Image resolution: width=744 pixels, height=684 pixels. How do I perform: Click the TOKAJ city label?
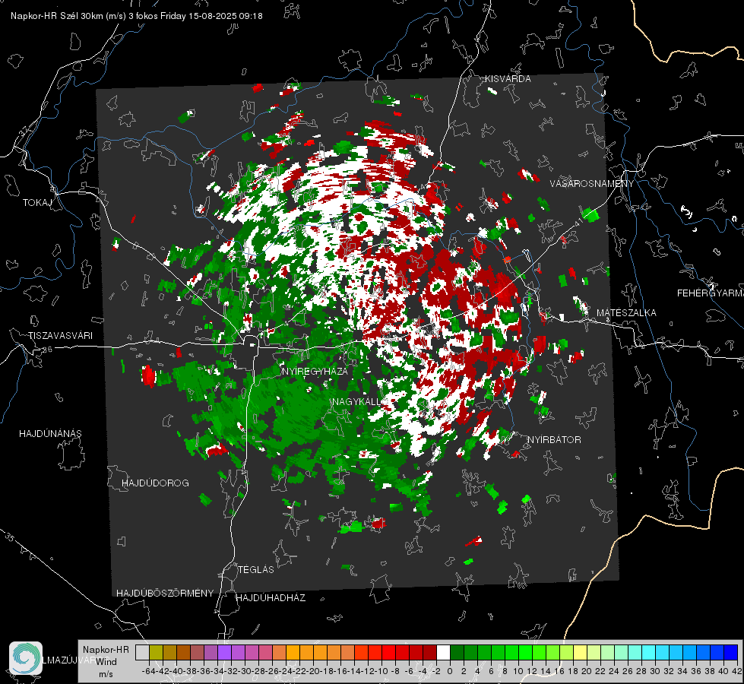37,203
